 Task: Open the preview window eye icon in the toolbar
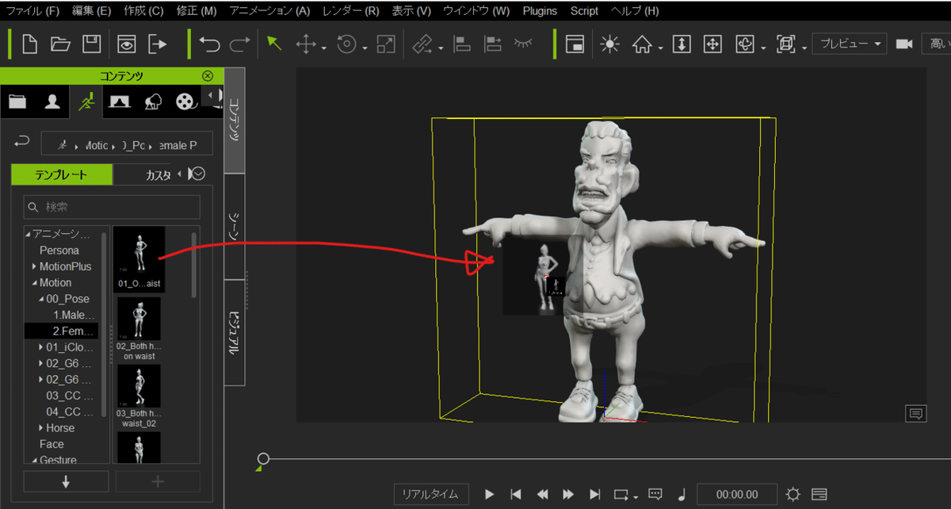[x=127, y=44]
